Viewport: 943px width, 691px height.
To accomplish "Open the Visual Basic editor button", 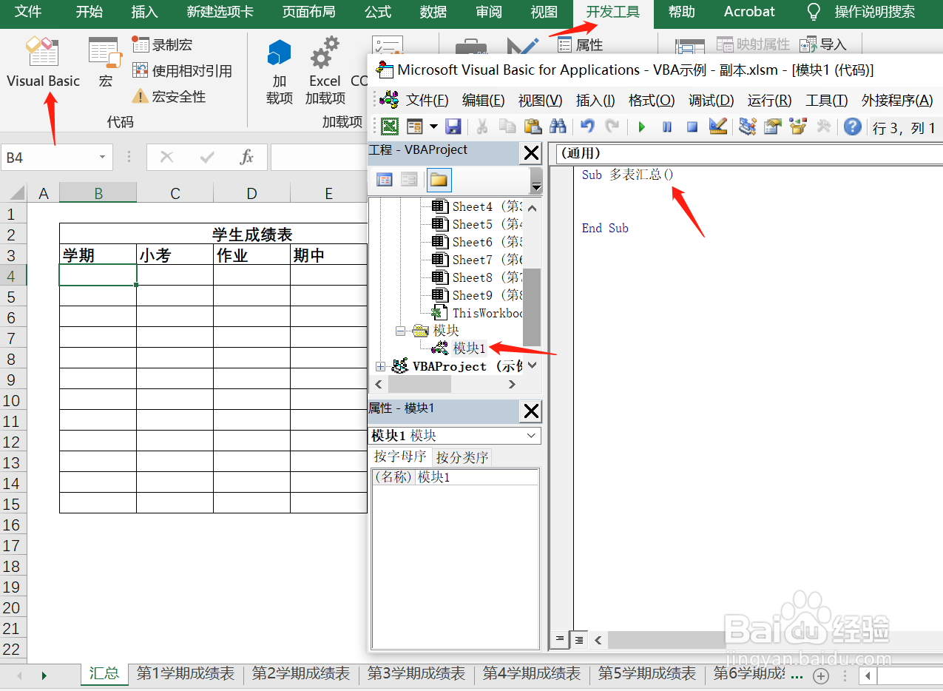I will (43, 63).
